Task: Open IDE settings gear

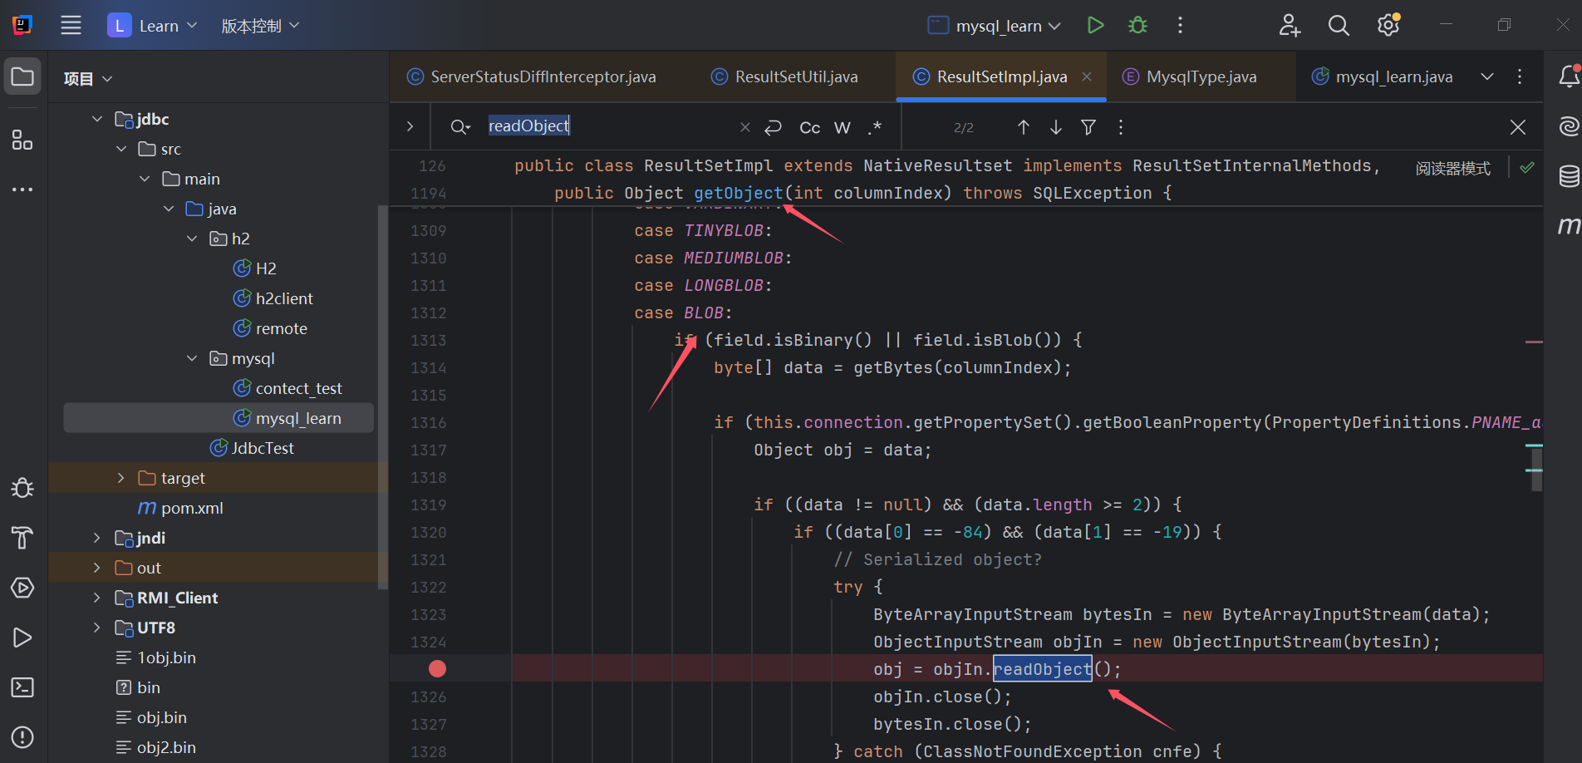Action: point(1388,26)
